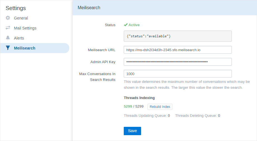Click the General gear icon
The image size is (257, 141).
pos(8,18)
